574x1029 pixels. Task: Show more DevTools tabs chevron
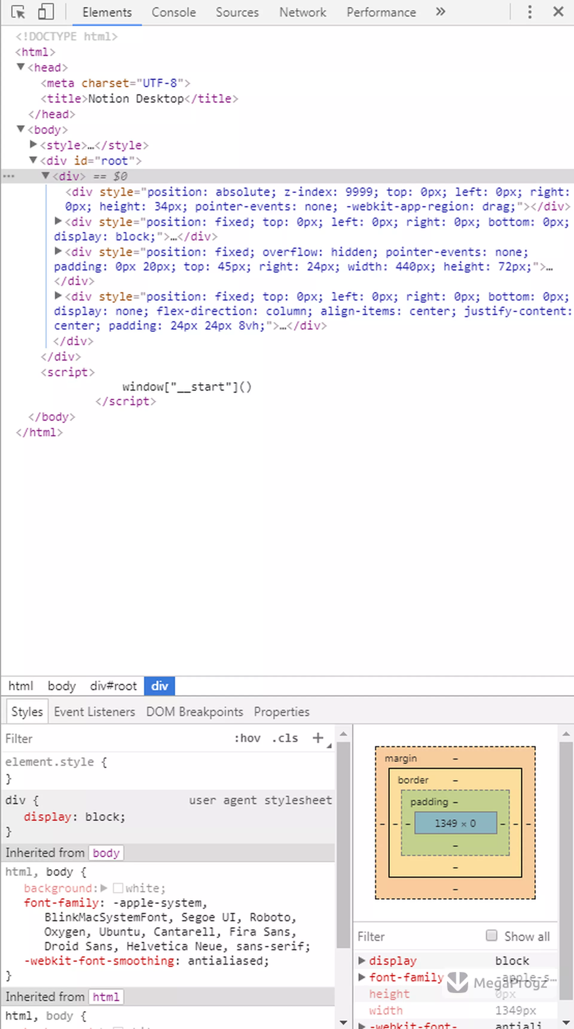pos(440,12)
